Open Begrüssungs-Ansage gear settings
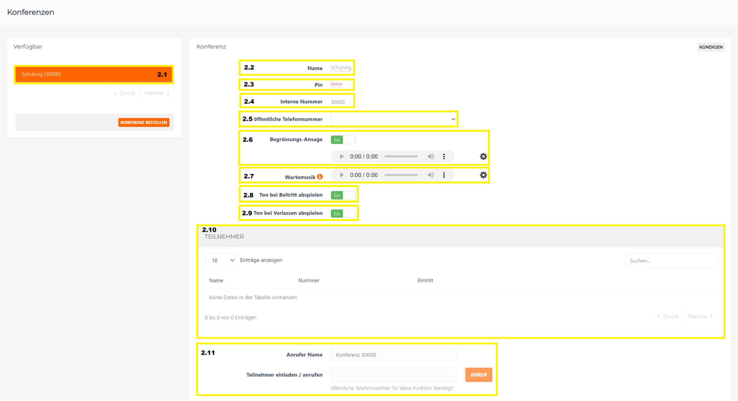Image resolution: width=738 pixels, height=401 pixels. [483, 156]
